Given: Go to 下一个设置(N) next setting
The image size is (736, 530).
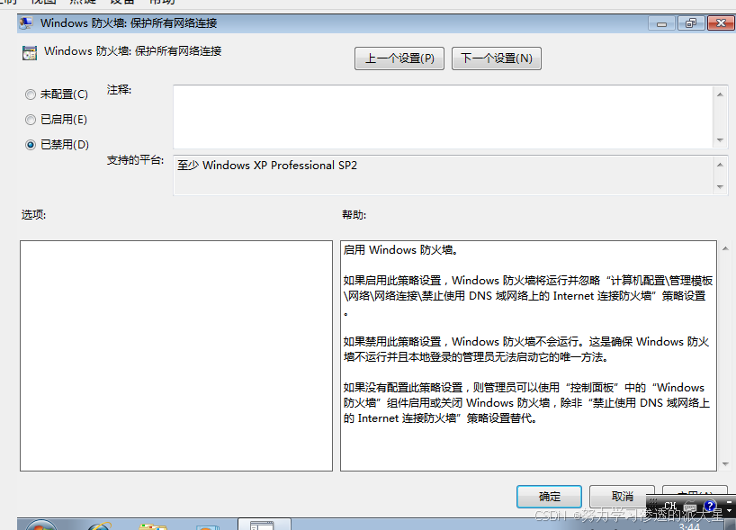Looking at the screenshot, I should pyautogui.click(x=497, y=58).
